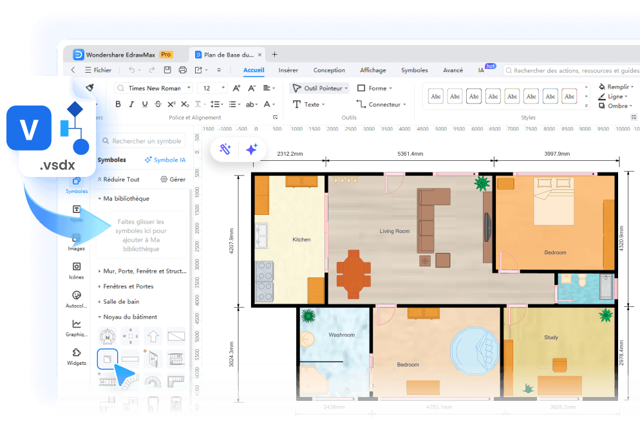The width and height of the screenshot is (640, 444).
Task: Open the Remplir fill dropdown
Action: 615,87
